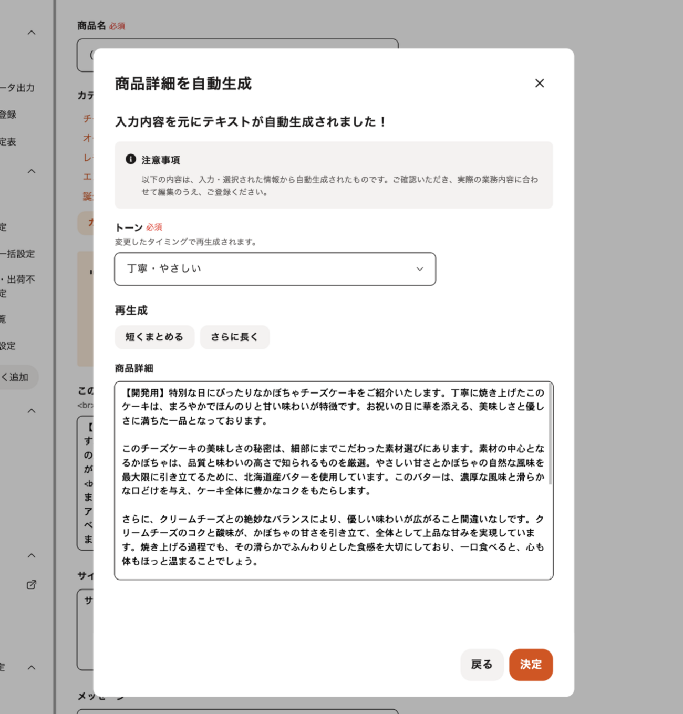Click the 商品名 input field behind the dialog
This screenshot has height=714, width=683.
(x=237, y=55)
